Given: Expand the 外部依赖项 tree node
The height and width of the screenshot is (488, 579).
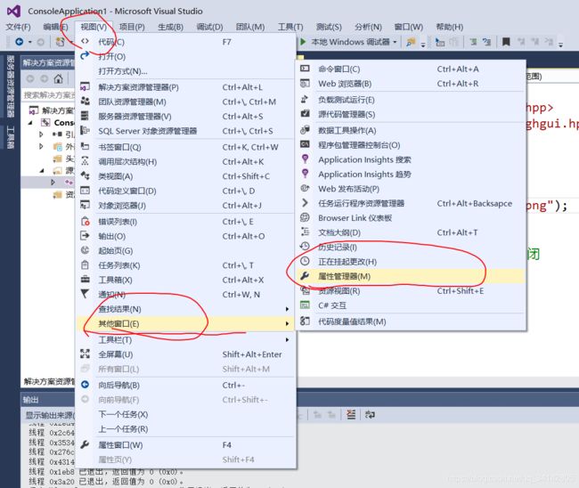Looking at the screenshot, I should click(x=41, y=147).
